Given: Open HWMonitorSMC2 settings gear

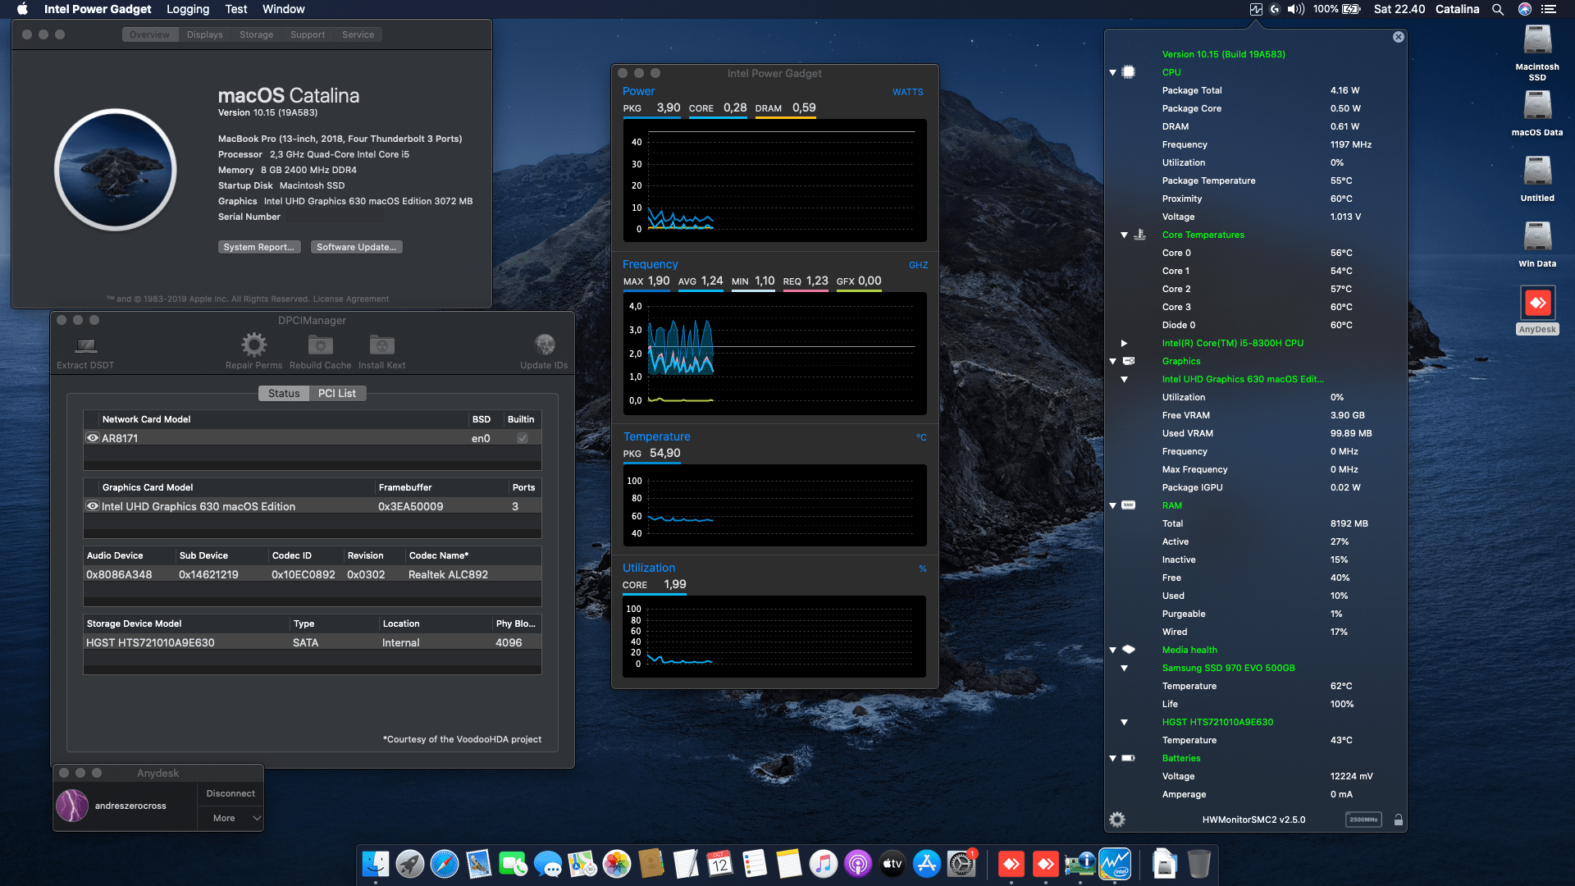Looking at the screenshot, I should click(1116, 819).
